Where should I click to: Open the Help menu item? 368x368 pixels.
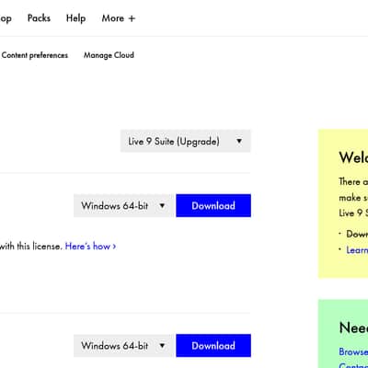click(x=75, y=18)
